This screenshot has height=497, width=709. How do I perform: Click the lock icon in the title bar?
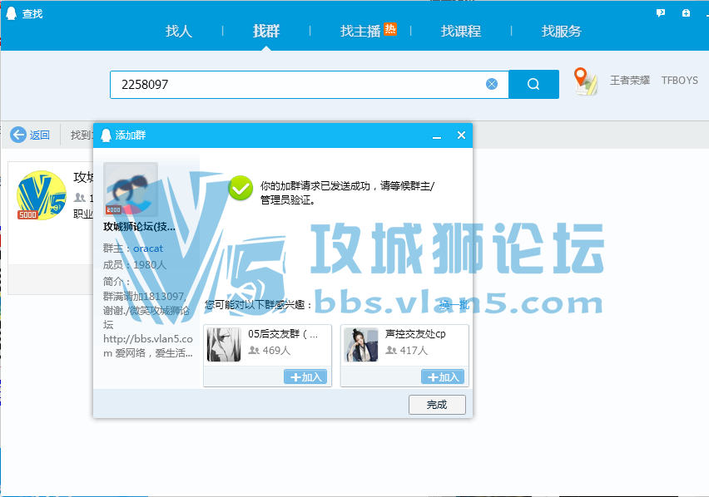pyautogui.click(x=686, y=13)
